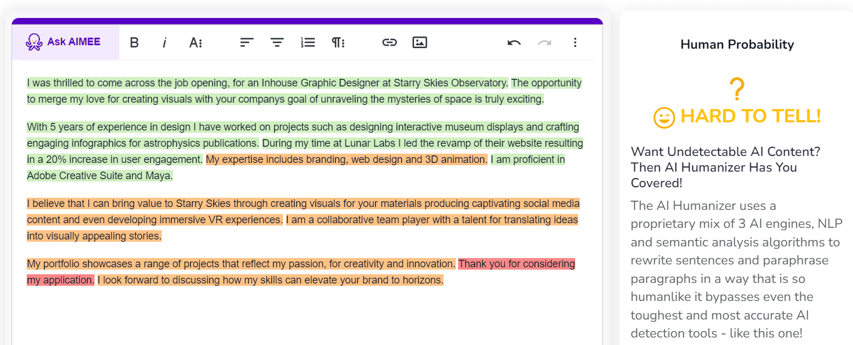Click the Ask AIMEE button

[x=65, y=42]
